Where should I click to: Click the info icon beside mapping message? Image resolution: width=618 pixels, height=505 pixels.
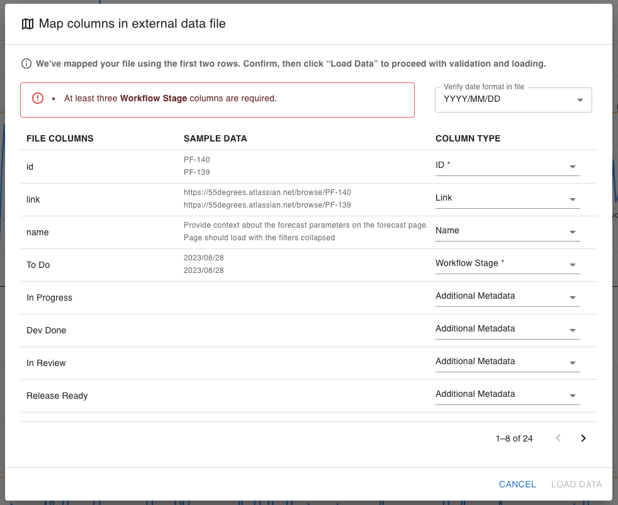click(x=26, y=64)
